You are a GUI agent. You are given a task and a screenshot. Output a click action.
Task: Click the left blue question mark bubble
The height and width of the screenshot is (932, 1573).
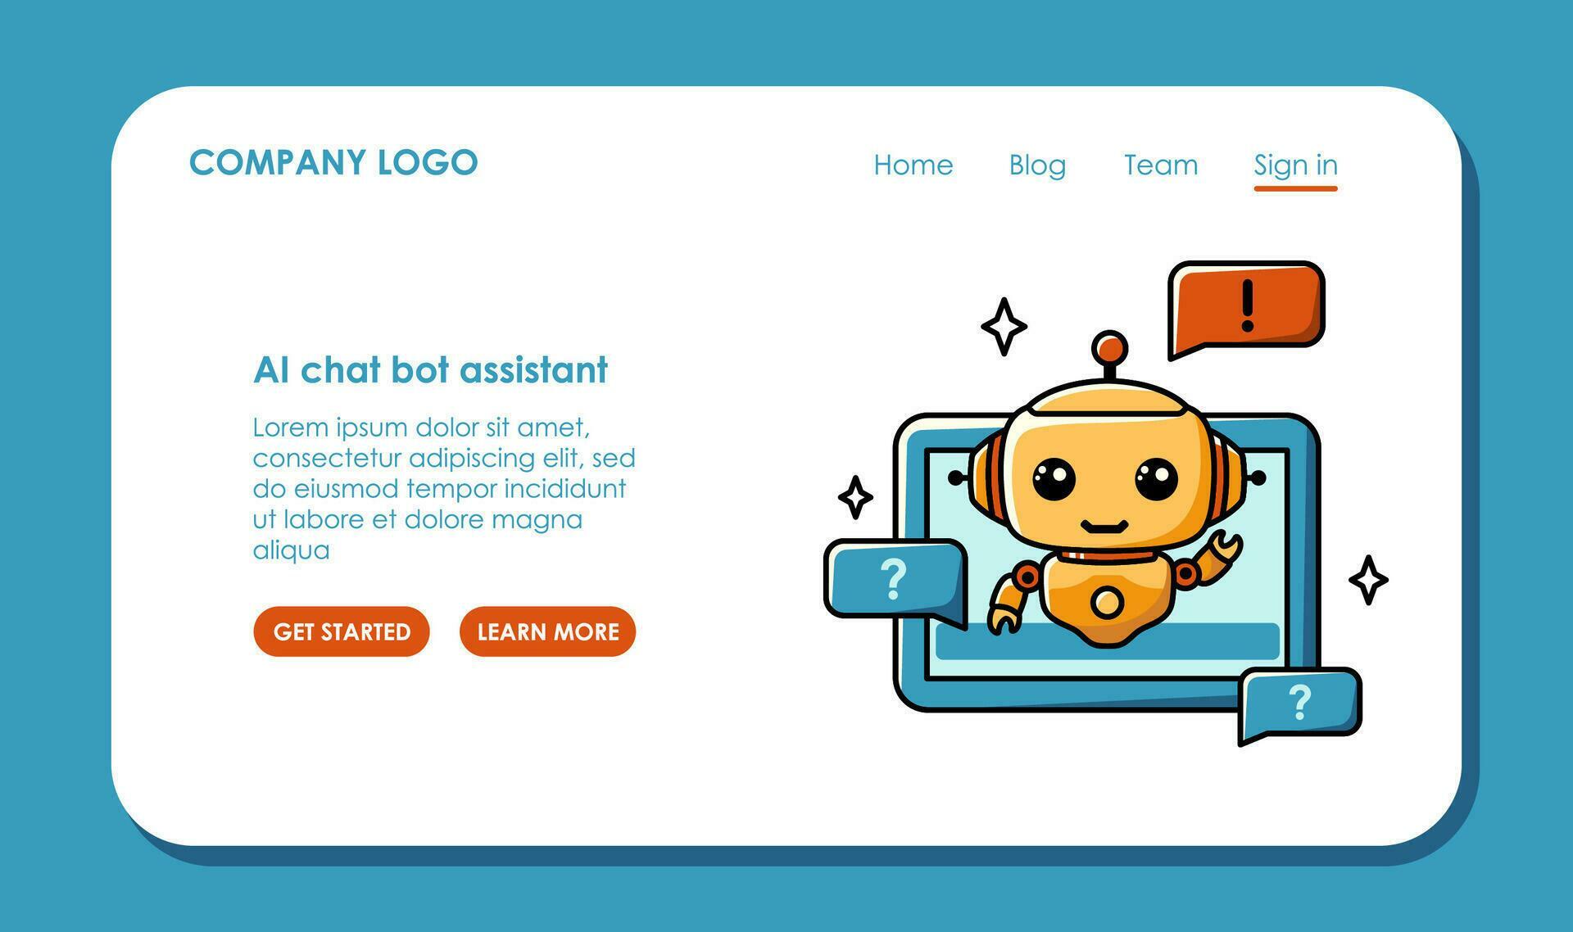(895, 581)
